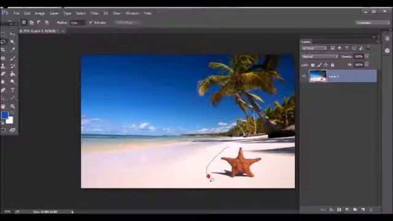Viewport: 393px width, 221px height.
Task: Hide Layer 1 using eye icon
Action: pyautogui.click(x=304, y=76)
